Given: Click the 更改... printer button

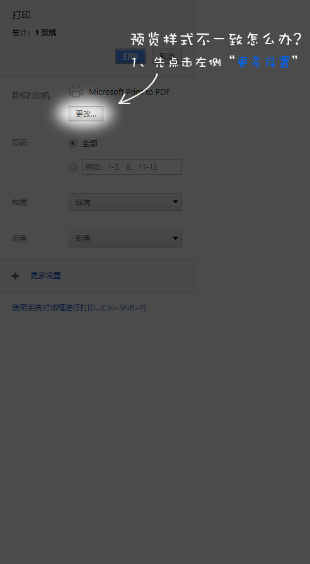Looking at the screenshot, I should click(86, 114).
